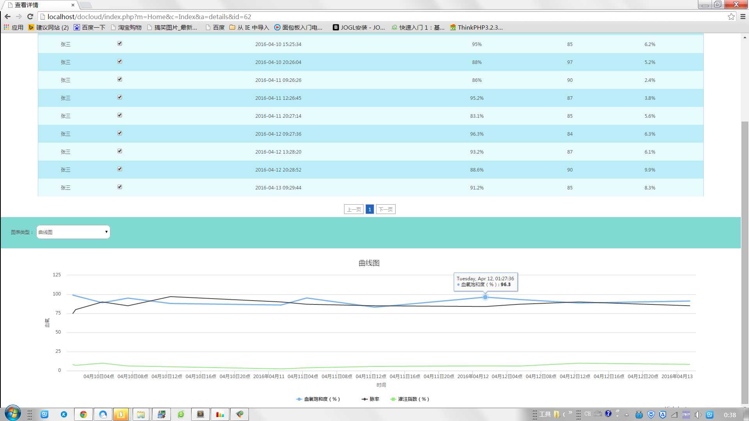Image resolution: width=749 pixels, height=421 pixels.
Task: Open Sublime Text from the taskbar
Action: (201, 414)
